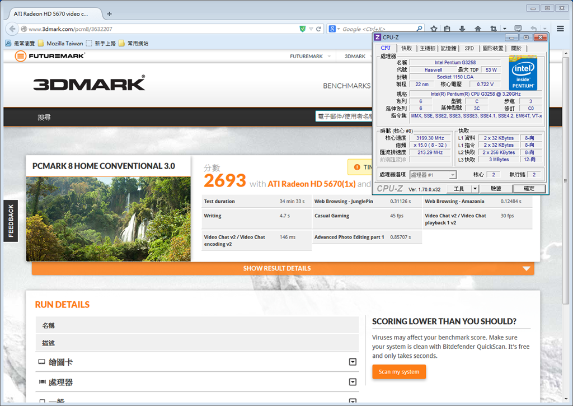
Task: Open the 新手上路 bookmark
Action: 101,43
